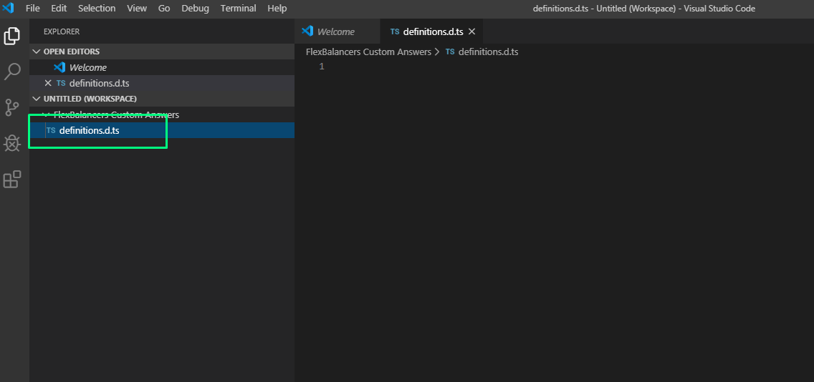Open the Source Control view

tap(12, 107)
